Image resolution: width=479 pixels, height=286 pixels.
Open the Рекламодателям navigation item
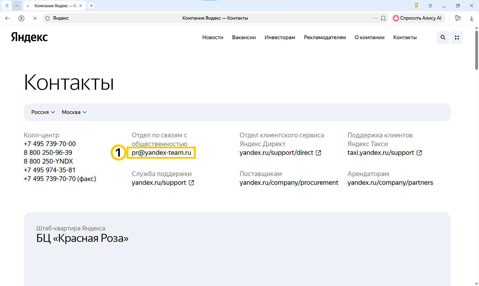325,38
